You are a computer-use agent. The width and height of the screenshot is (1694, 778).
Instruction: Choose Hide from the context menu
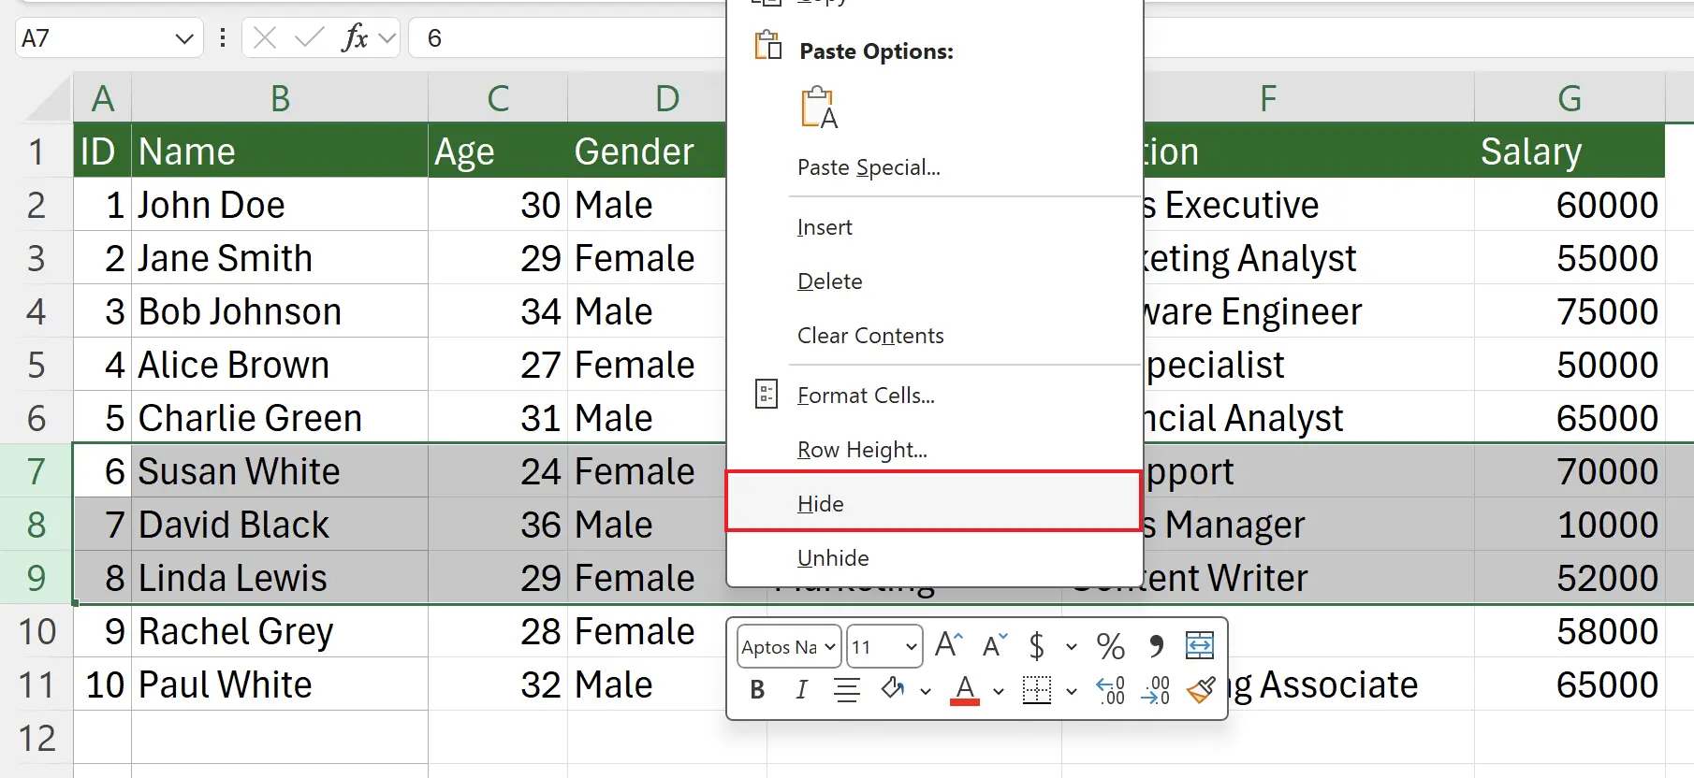tap(821, 504)
